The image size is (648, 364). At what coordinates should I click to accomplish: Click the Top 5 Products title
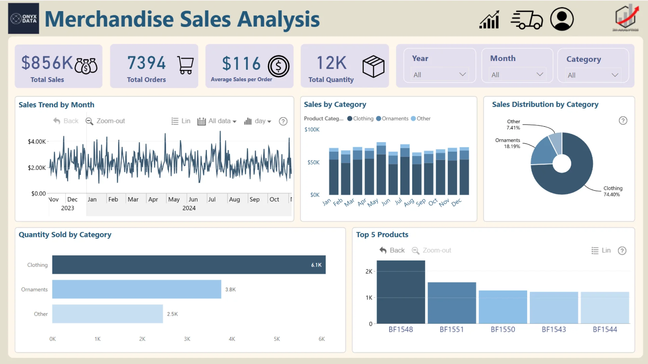[x=382, y=235]
